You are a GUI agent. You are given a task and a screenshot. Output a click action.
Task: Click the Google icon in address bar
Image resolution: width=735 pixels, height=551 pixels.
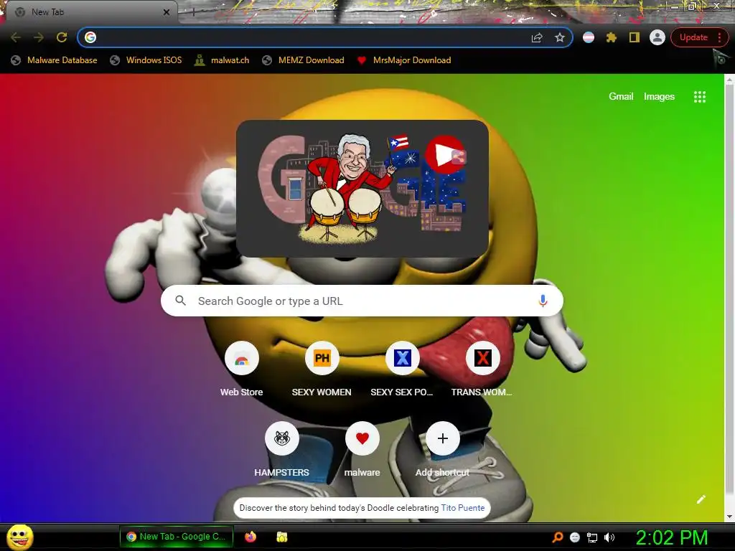[90, 37]
